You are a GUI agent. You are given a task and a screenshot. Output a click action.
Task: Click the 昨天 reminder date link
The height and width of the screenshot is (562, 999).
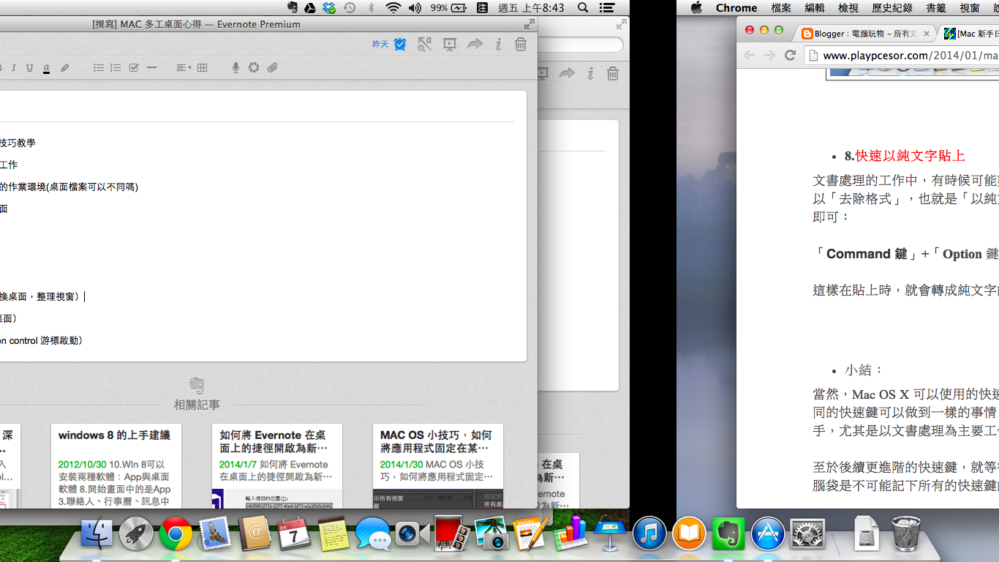click(x=380, y=45)
